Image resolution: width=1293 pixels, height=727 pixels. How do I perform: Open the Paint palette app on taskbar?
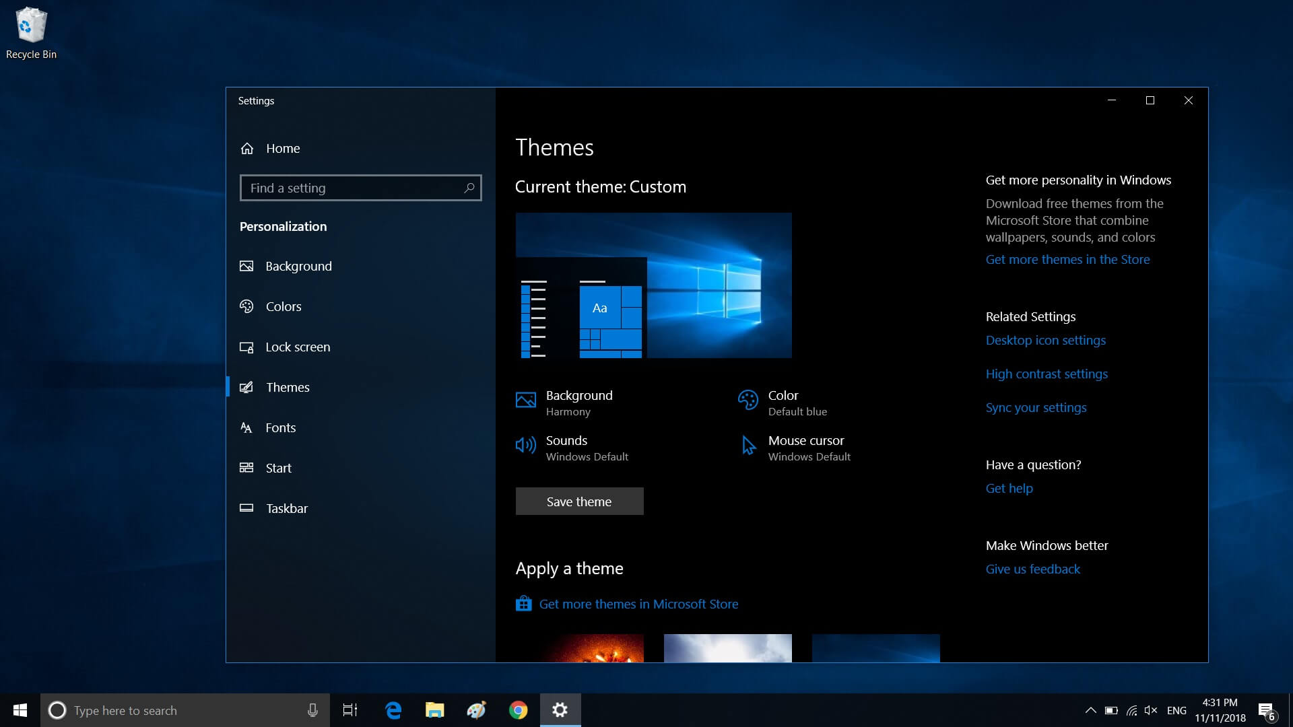477,710
